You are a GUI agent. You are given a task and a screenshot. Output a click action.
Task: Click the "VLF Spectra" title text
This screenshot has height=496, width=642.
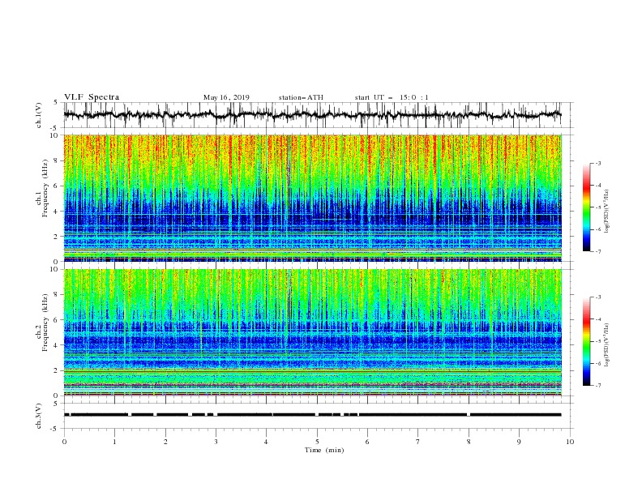92,97
